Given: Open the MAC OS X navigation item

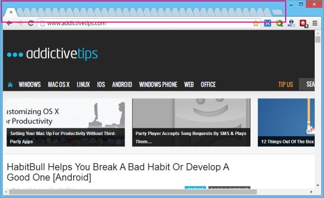Looking at the screenshot, I should 59,85.
